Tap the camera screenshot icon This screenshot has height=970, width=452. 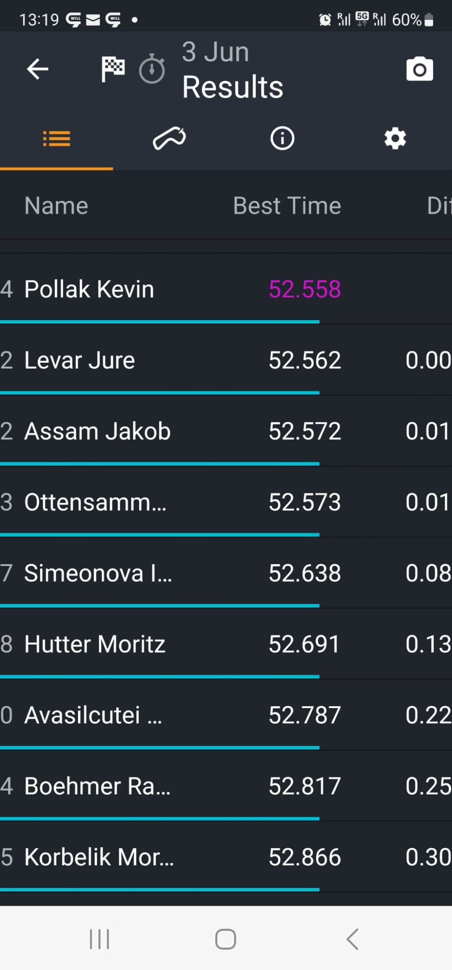click(420, 69)
